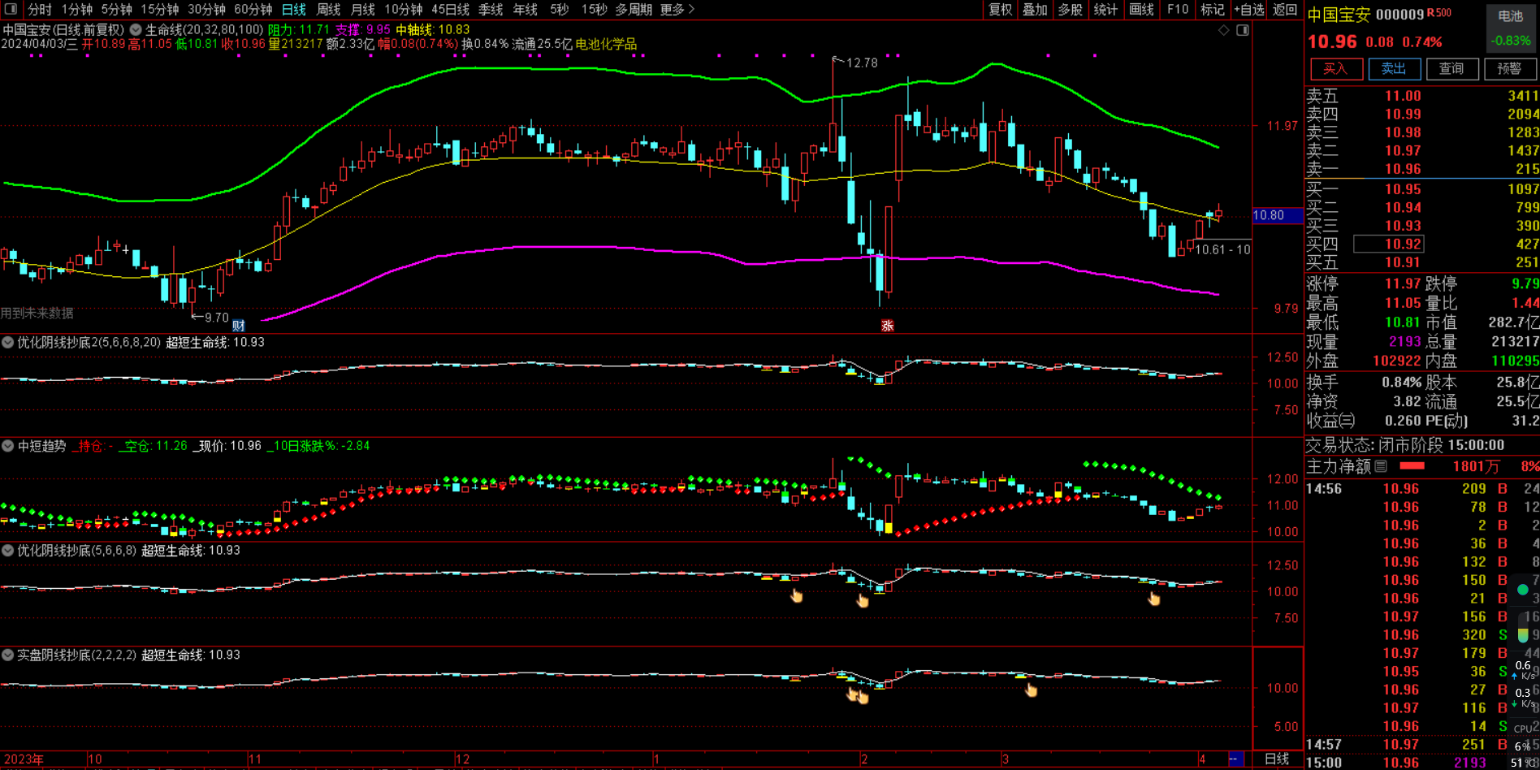This screenshot has height=770, width=1540.
Task: Switch to 10分钟 period
Action: 403,9
